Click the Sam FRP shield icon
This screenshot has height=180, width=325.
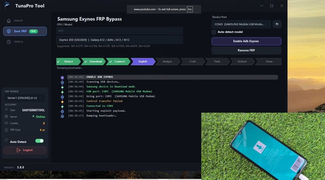point(9,31)
